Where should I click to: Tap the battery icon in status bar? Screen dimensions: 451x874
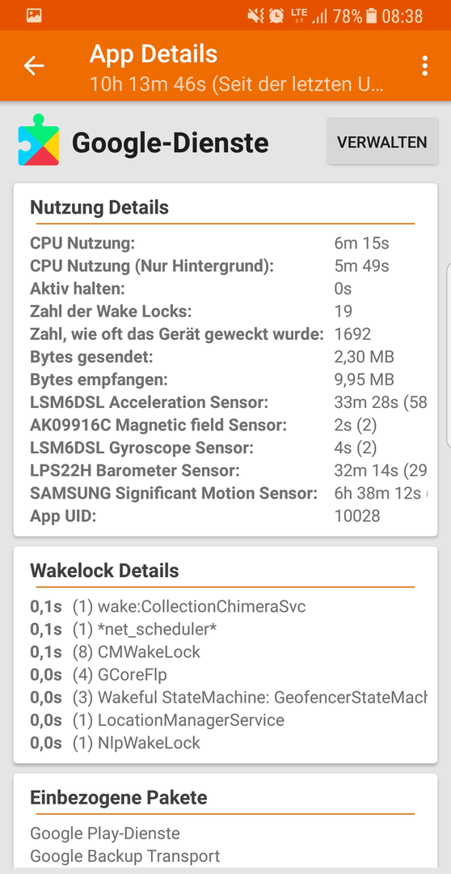[x=372, y=15]
